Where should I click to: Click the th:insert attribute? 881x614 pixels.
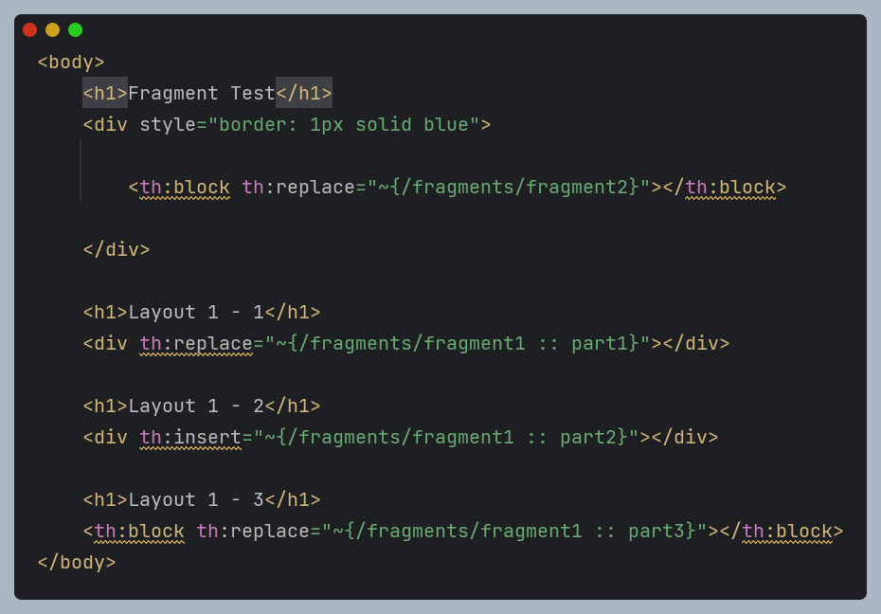point(190,437)
